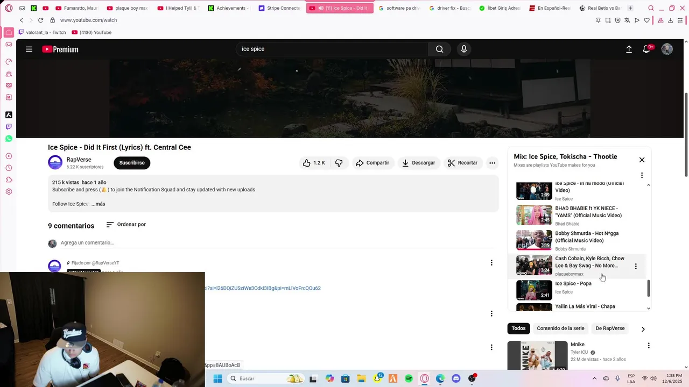Click pinned comment link URL
The height and width of the screenshot is (387, 689).
pyautogui.click(x=263, y=288)
